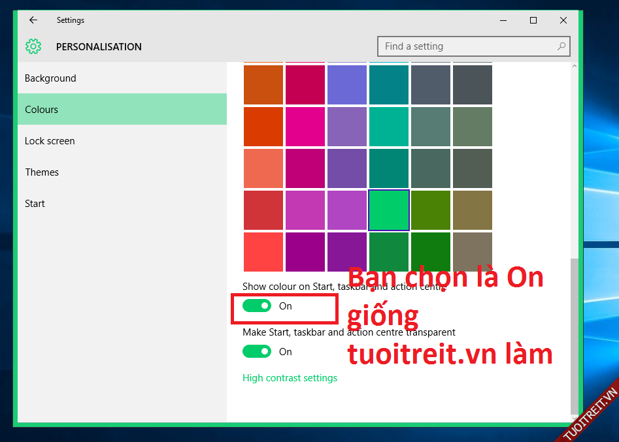
Task: Open the Themes settings page
Action: click(42, 172)
